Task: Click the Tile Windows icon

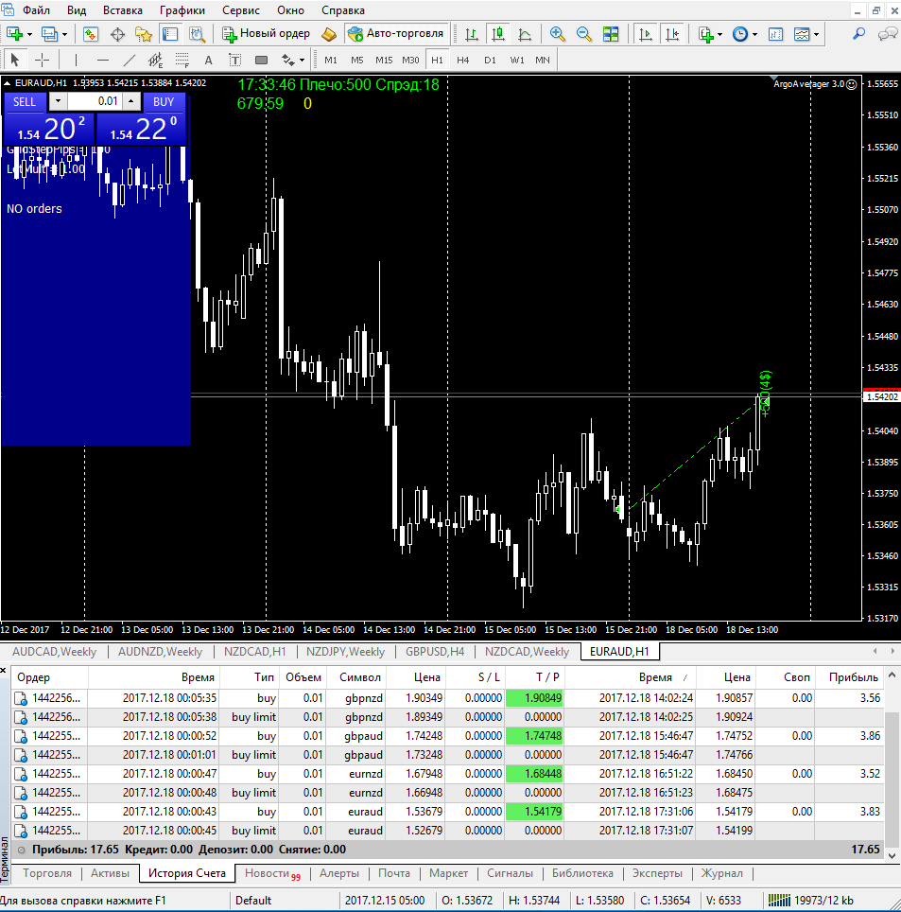Action: coord(611,34)
